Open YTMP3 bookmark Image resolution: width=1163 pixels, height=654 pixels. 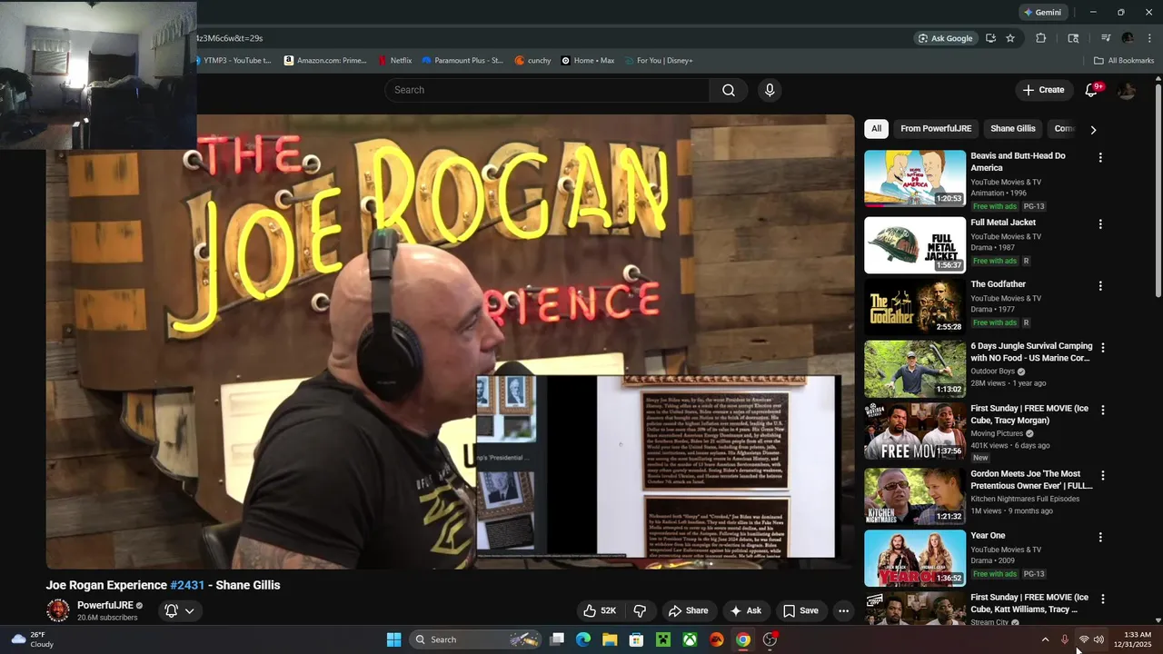click(x=232, y=61)
